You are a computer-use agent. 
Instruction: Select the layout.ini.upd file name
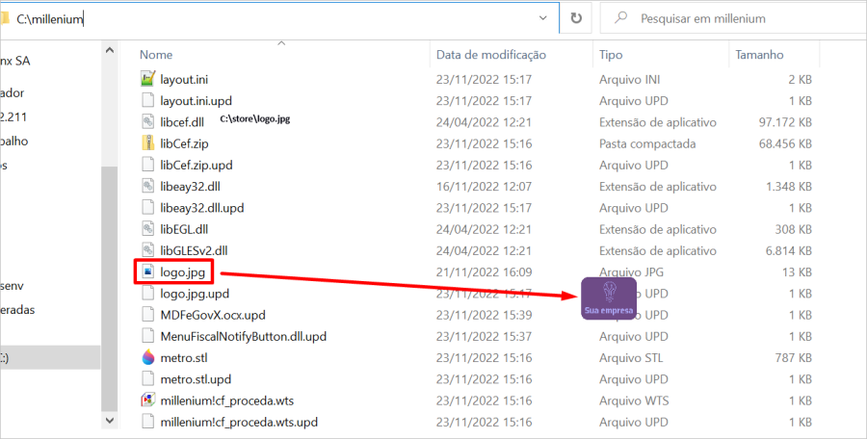[196, 101]
